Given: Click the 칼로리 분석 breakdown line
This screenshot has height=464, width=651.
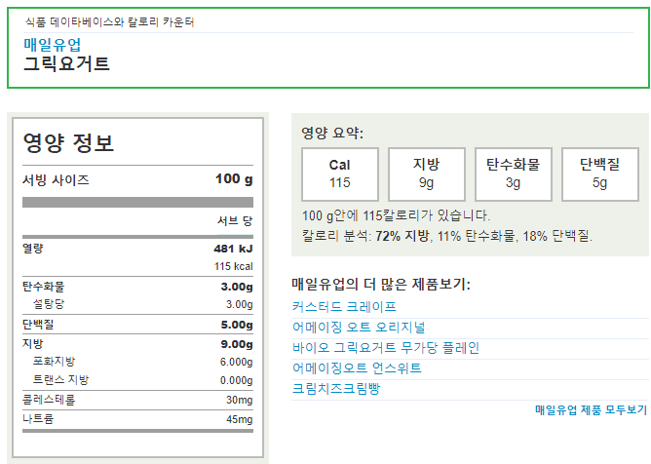Looking at the screenshot, I should pyautogui.click(x=447, y=236).
